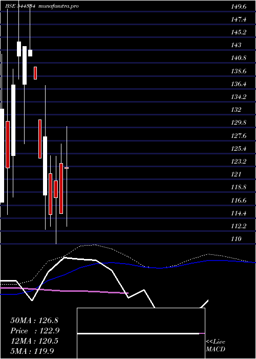
Task: Click the 147.4 price axis label
Action: tap(239, 19)
